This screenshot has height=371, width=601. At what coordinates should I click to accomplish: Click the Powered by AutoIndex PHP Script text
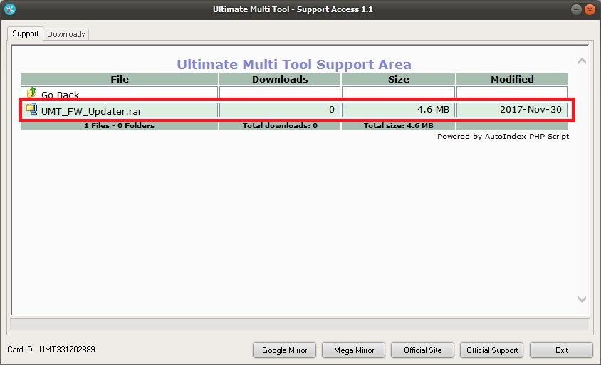coord(503,137)
